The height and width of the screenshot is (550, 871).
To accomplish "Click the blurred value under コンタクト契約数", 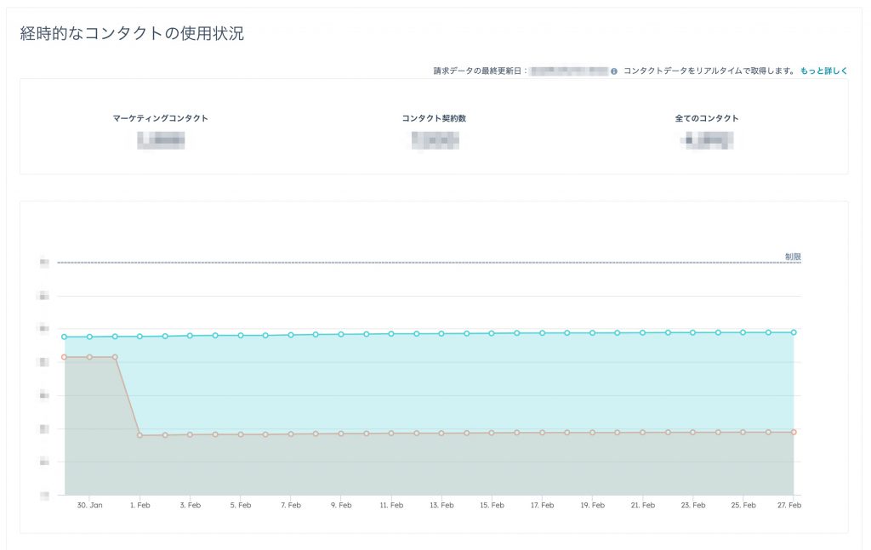I will [x=435, y=140].
